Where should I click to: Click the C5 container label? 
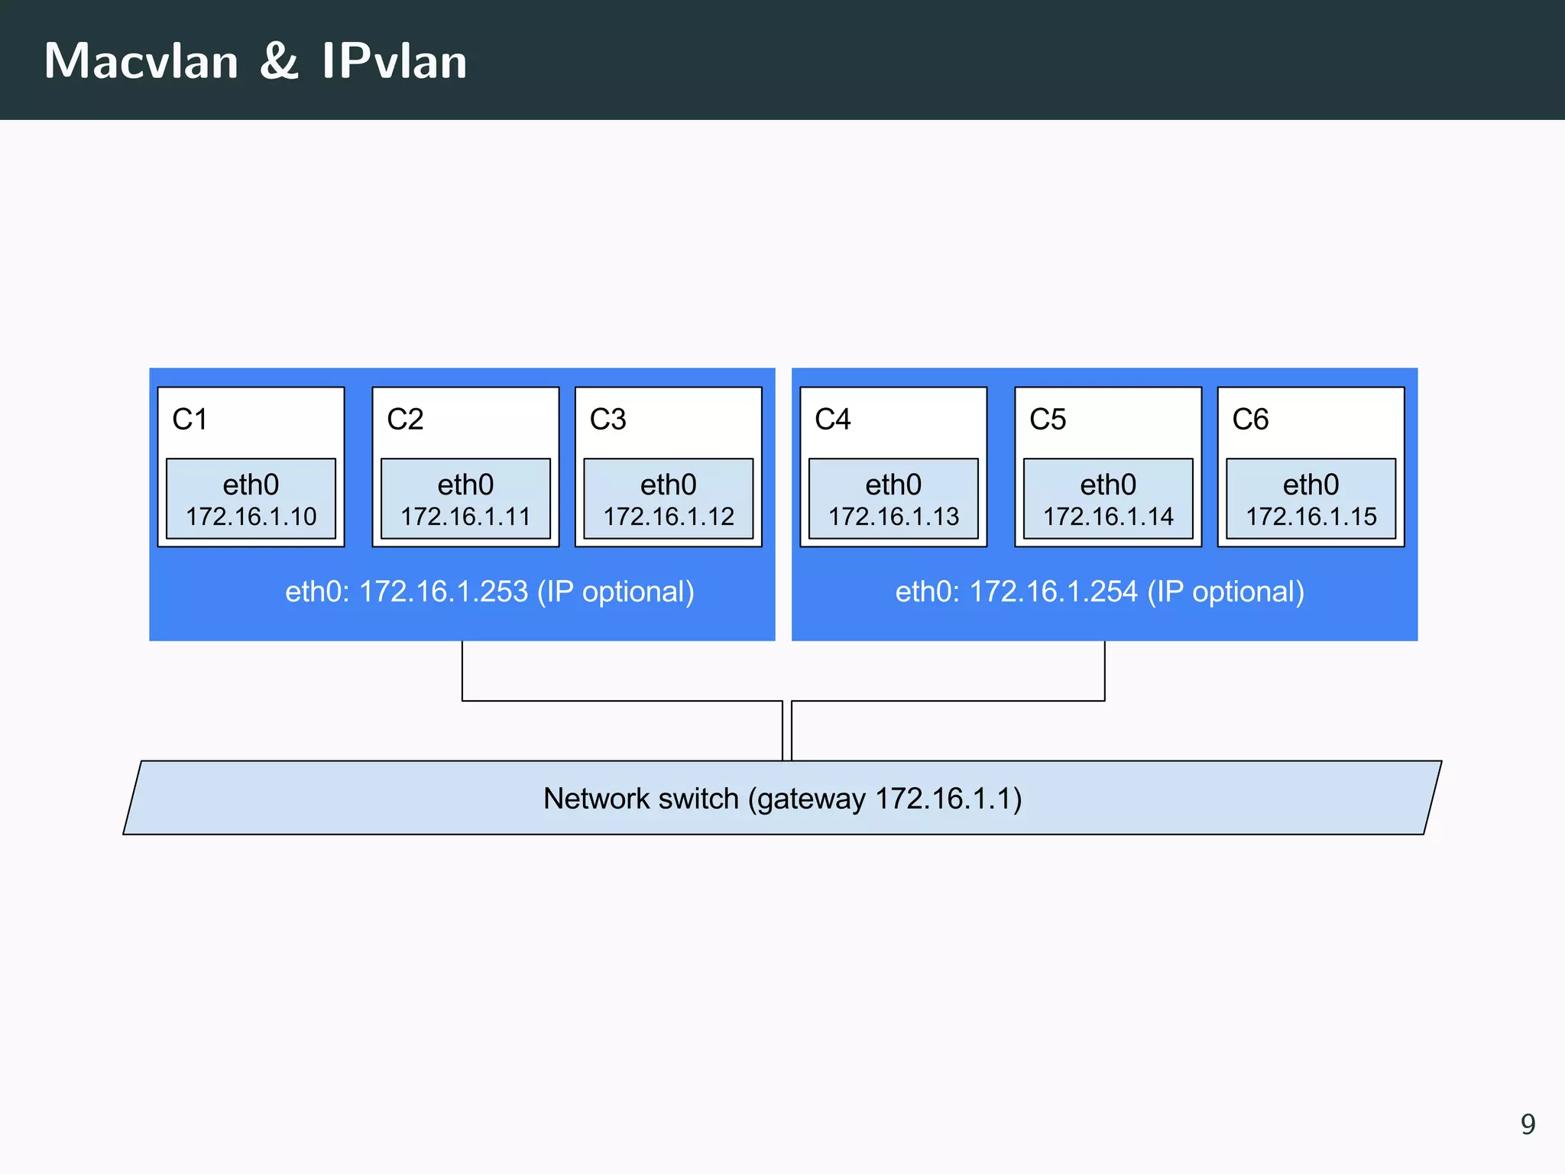click(1047, 420)
